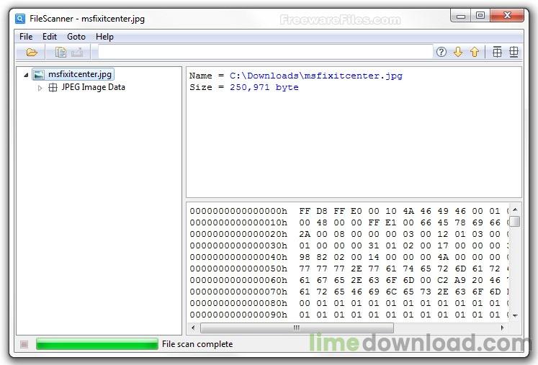Click the up arrow navigation icon
Image resolution: width=538 pixels, height=365 pixels.
point(475,52)
